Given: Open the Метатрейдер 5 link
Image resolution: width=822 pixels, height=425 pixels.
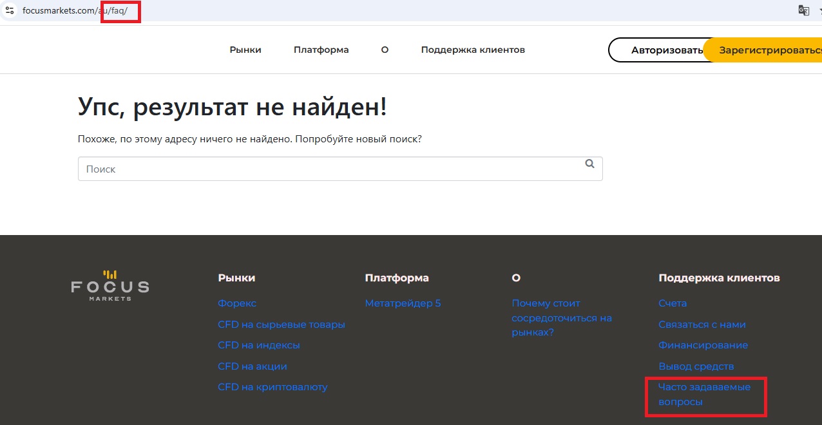Looking at the screenshot, I should 403,303.
